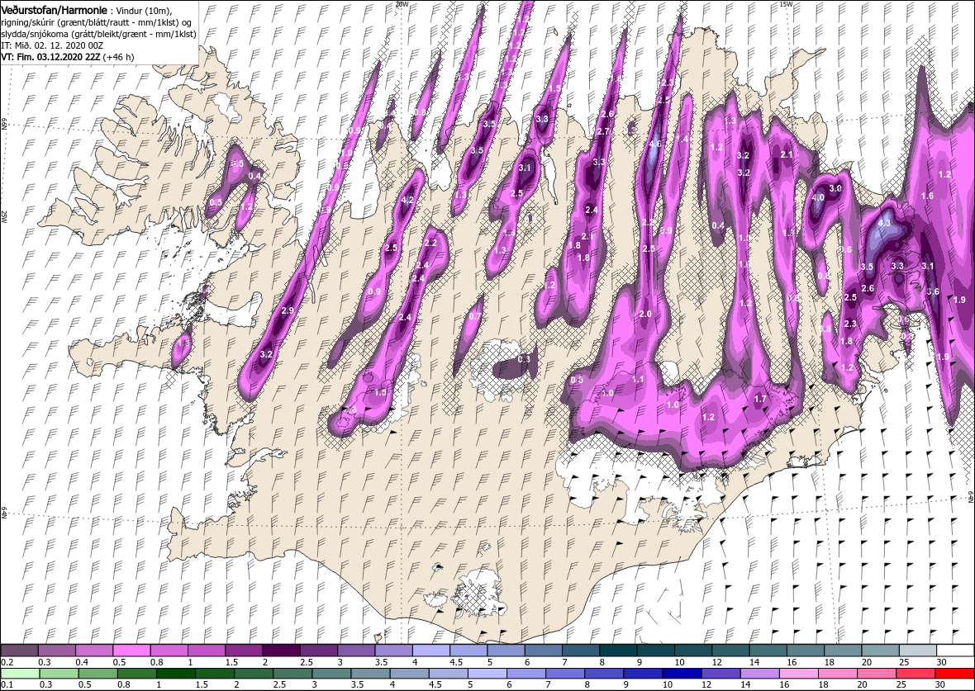The width and height of the screenshot is (975, 691).
Task: Pick the top-row legend swatch labeled 1.5
Action: pyautogui.click(x=245, y=651)
